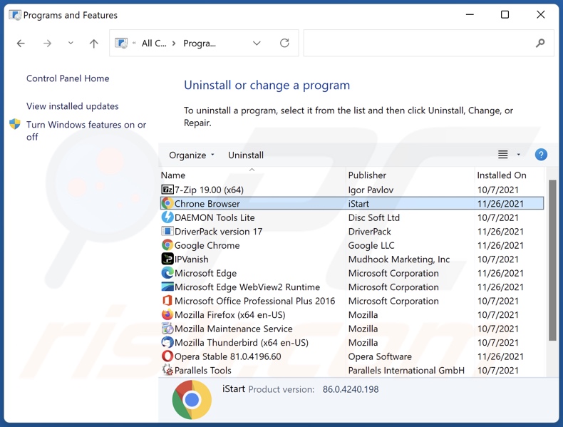Screen dimensions: 563x427
Task: Click the IPVanish program icon
Action: click(x=167, y=259)
